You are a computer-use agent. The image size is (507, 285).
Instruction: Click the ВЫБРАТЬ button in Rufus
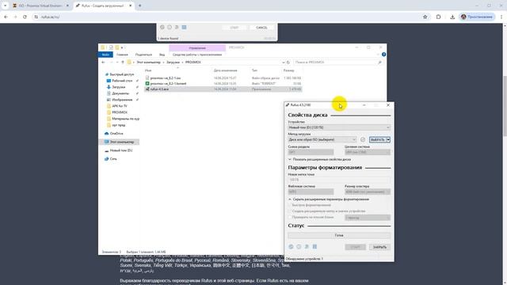click(378, 139)
